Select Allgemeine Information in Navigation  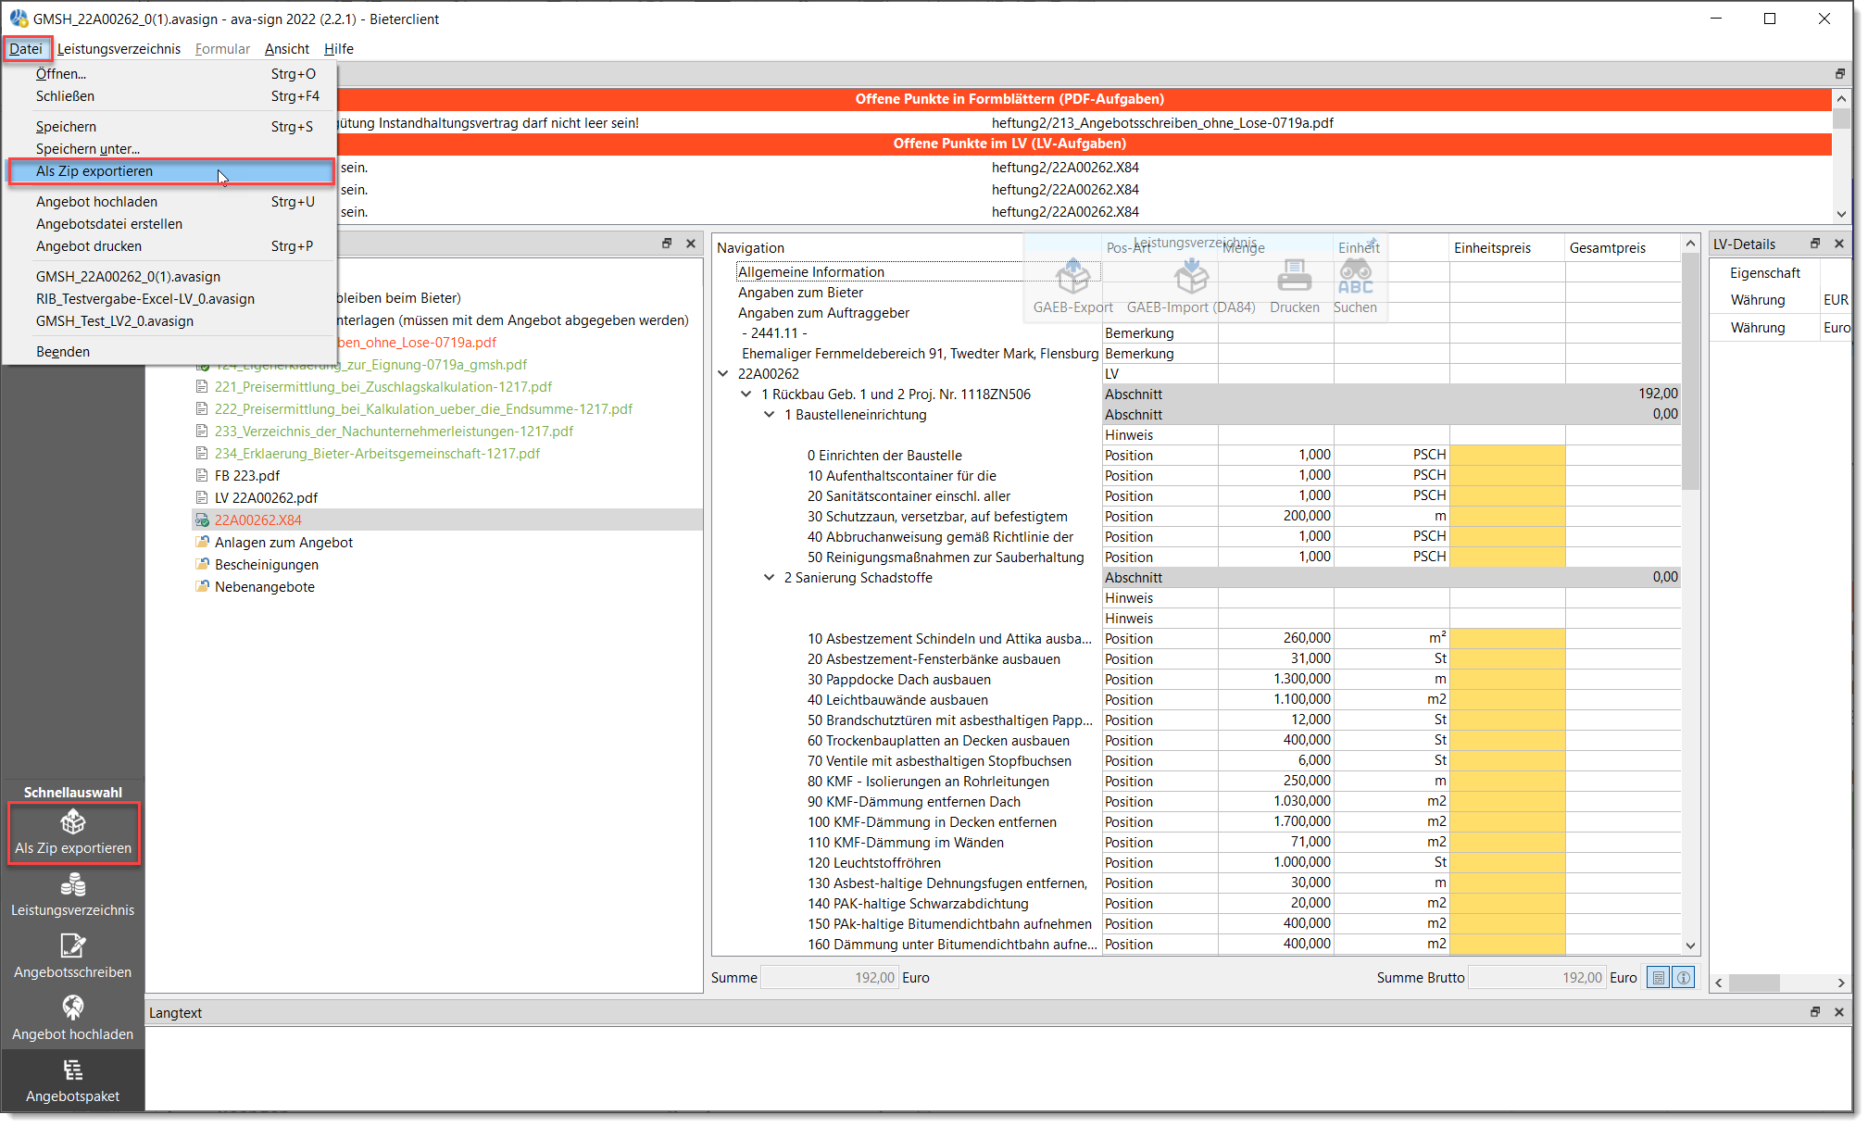click(811, 272)
